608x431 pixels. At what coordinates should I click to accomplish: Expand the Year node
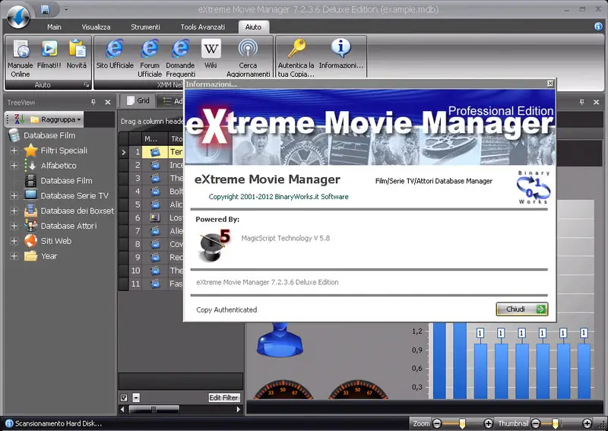14,256
